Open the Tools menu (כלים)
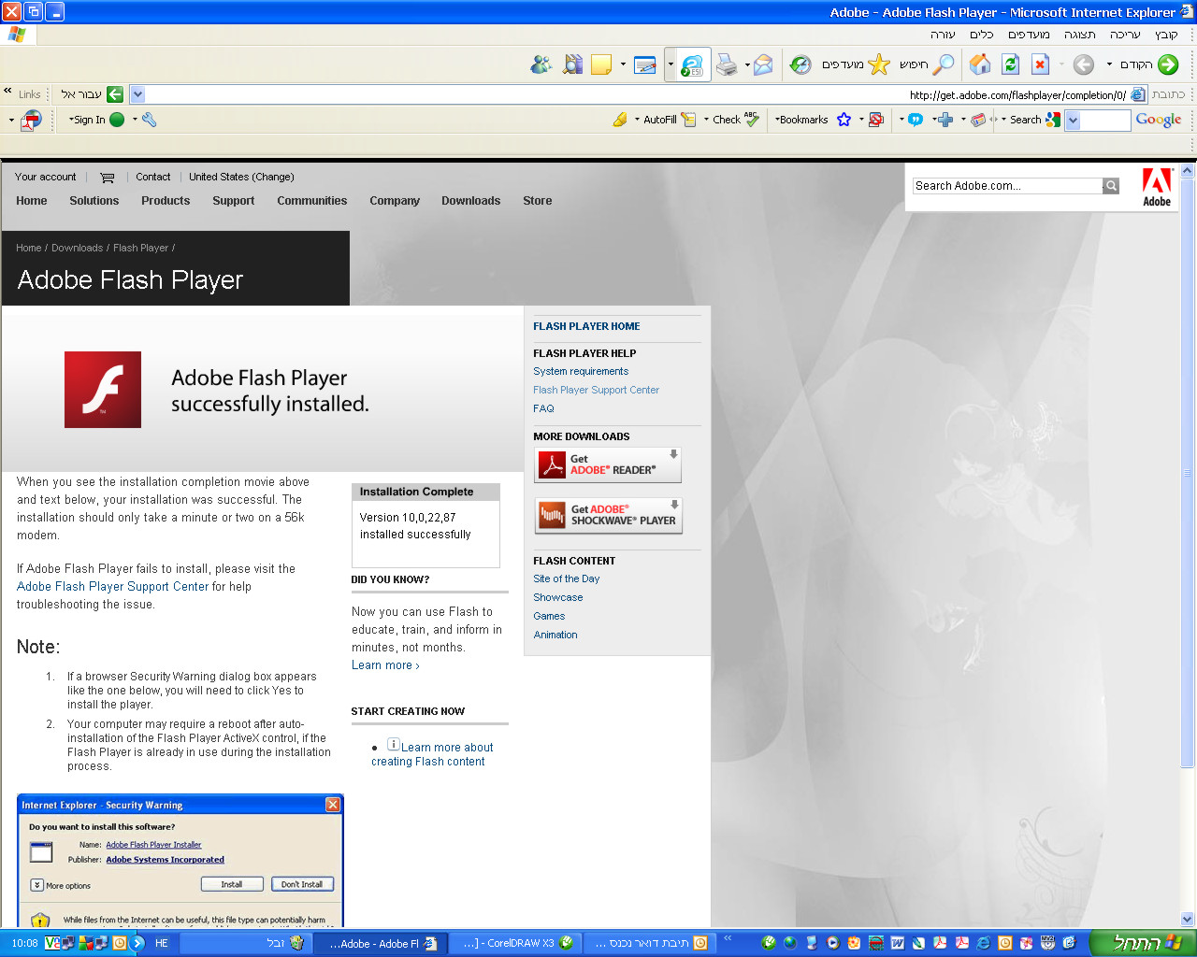 click(x=982, y=35)
